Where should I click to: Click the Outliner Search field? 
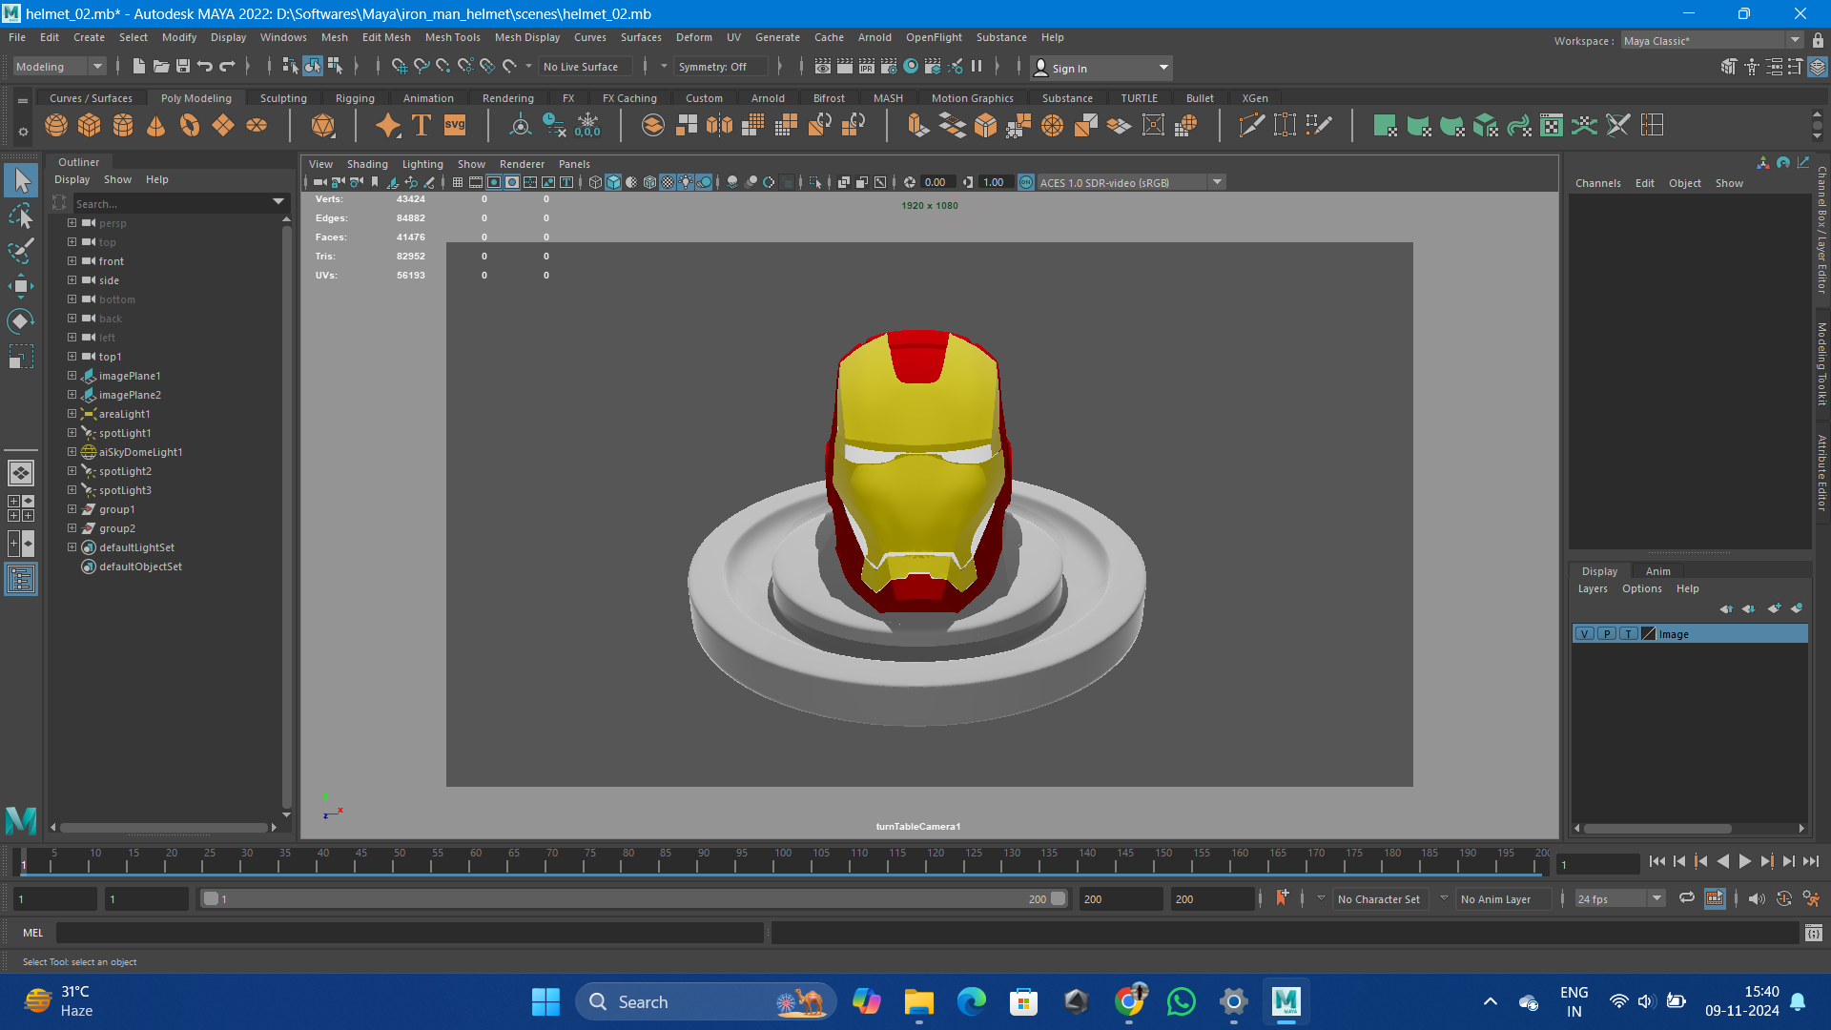(x=172, y=203)
